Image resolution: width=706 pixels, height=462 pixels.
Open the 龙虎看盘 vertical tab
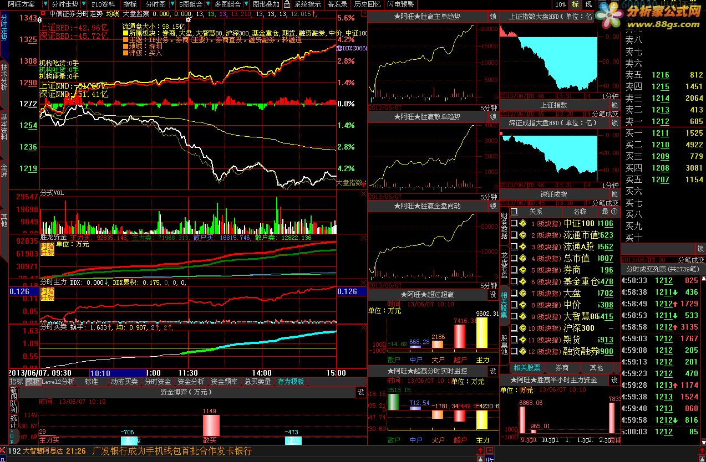[x=504, y=265]
